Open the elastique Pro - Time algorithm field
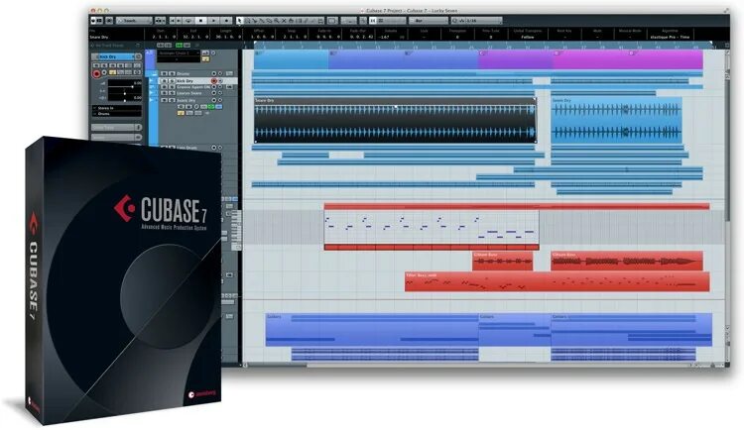The height and width of the screenshot is (430, 744). 670,37
